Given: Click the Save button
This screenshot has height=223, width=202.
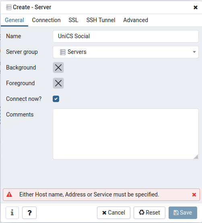Looking at the screenshot, I should (x=183, y=213).
